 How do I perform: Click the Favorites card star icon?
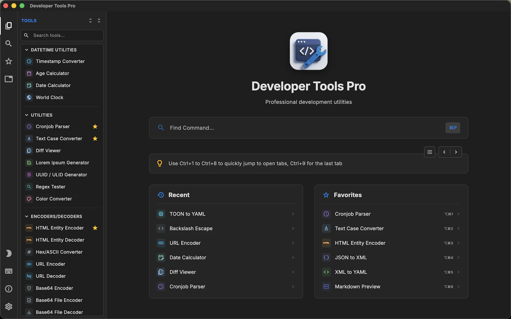(326, 195)
